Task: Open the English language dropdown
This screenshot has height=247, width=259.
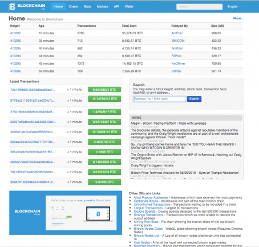Action: (x=234, y=6)
